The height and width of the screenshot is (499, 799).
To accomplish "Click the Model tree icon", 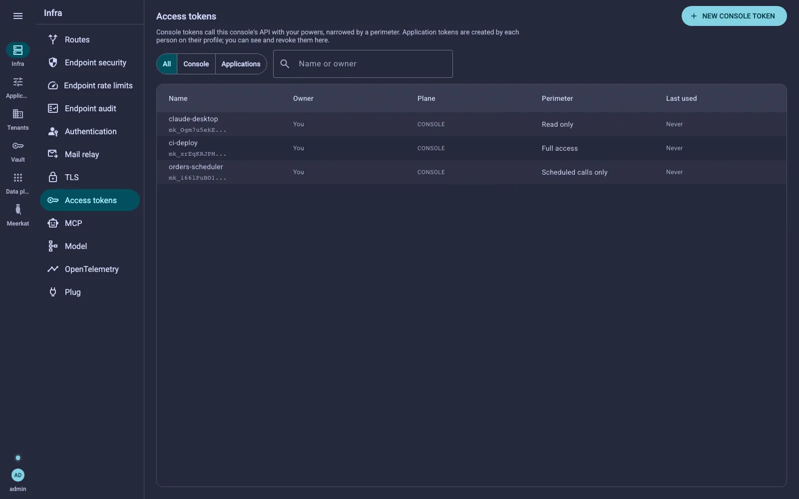I will click(x=53, y=246).
